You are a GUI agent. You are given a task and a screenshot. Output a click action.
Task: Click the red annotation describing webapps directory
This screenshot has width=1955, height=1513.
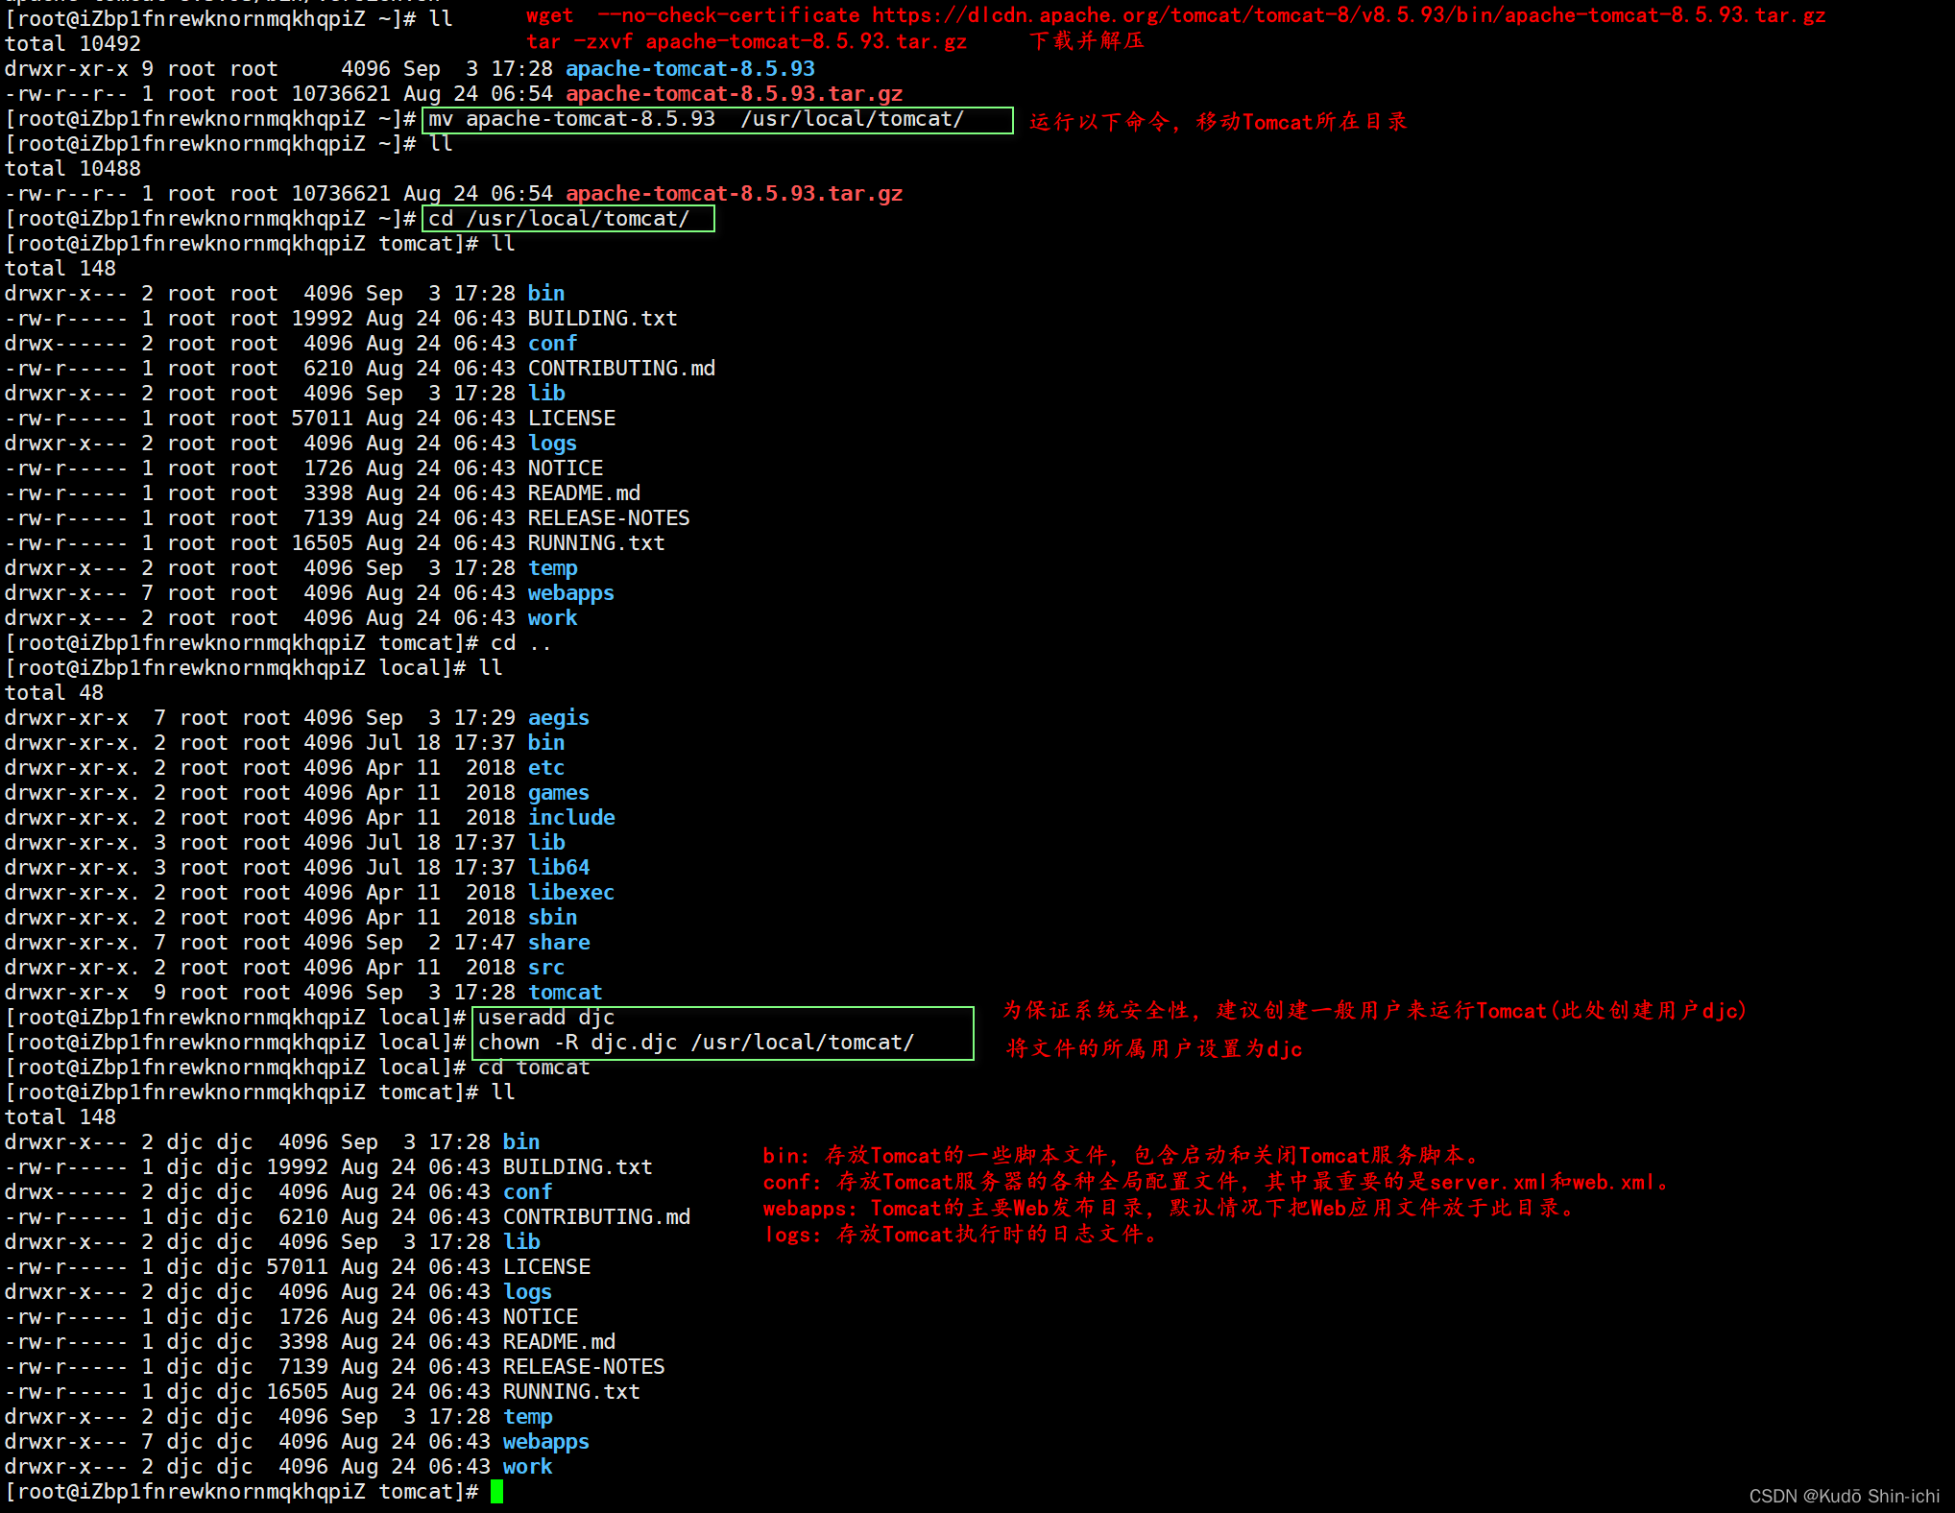click(x=1170, y=1208)
